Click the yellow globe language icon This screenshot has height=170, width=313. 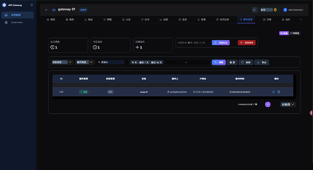coord(275,10)
